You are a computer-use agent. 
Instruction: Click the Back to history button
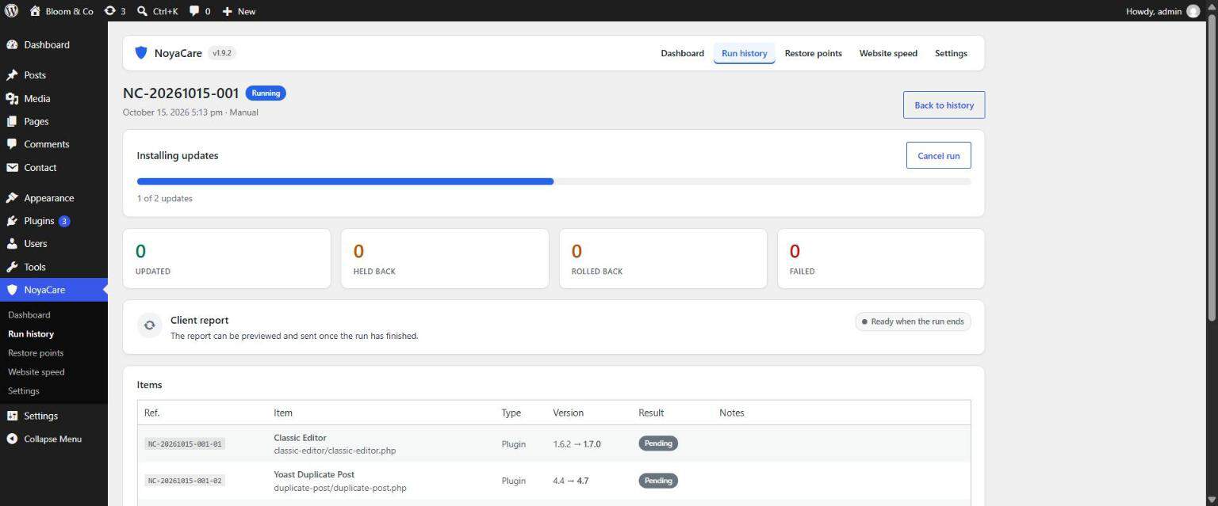[x=944, y=105]
